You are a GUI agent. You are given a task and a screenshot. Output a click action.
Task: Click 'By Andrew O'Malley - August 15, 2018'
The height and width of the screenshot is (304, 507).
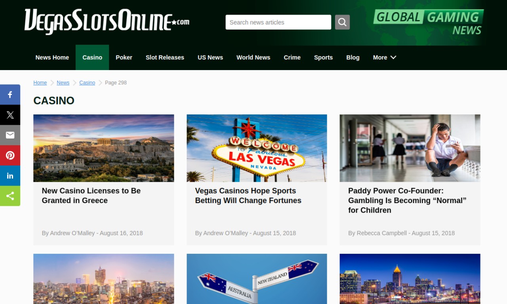[x=246, y=233]
